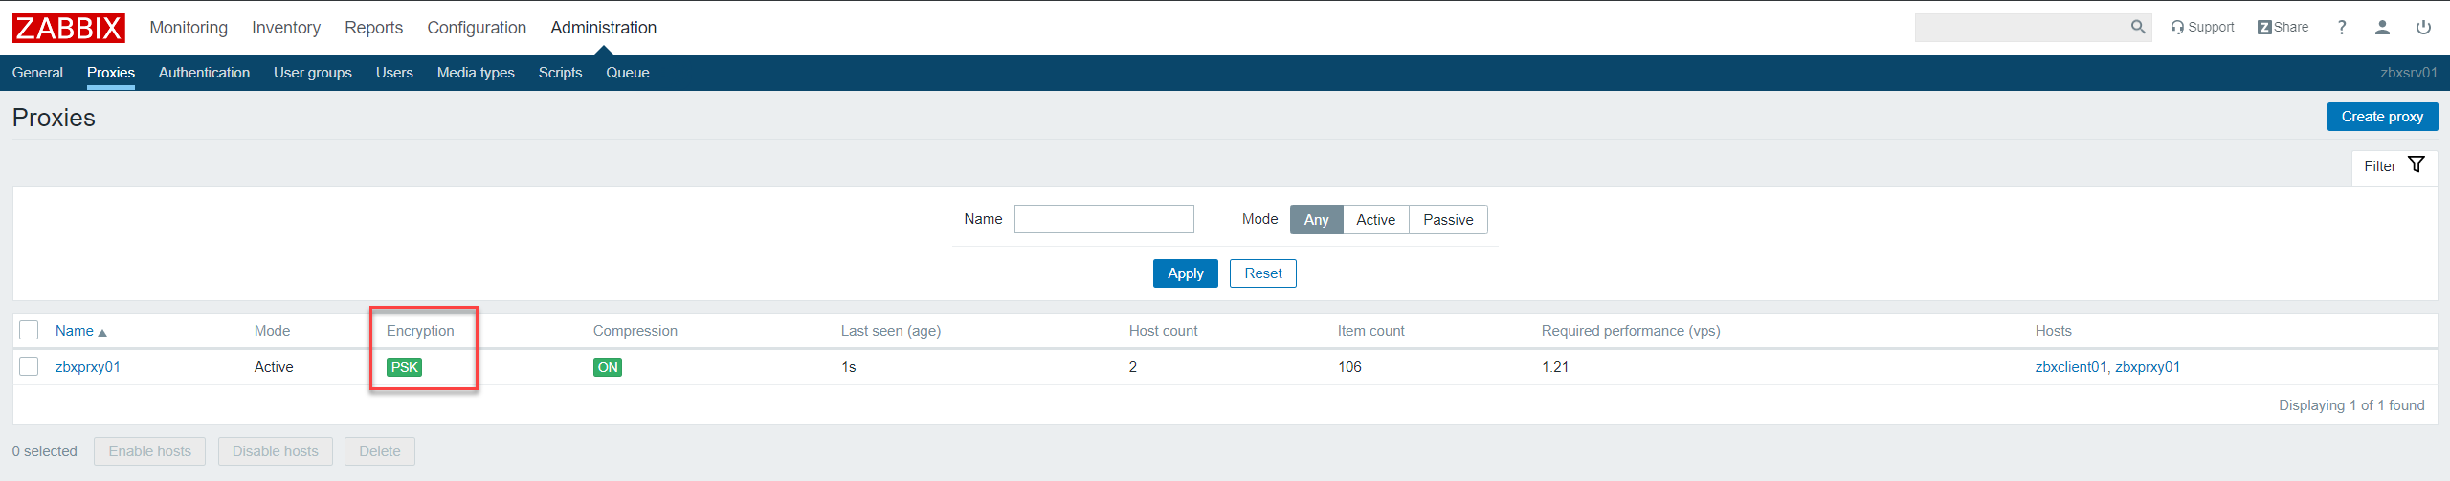Click the sign out power icon
The image size is (2450, 481).
2423,28
